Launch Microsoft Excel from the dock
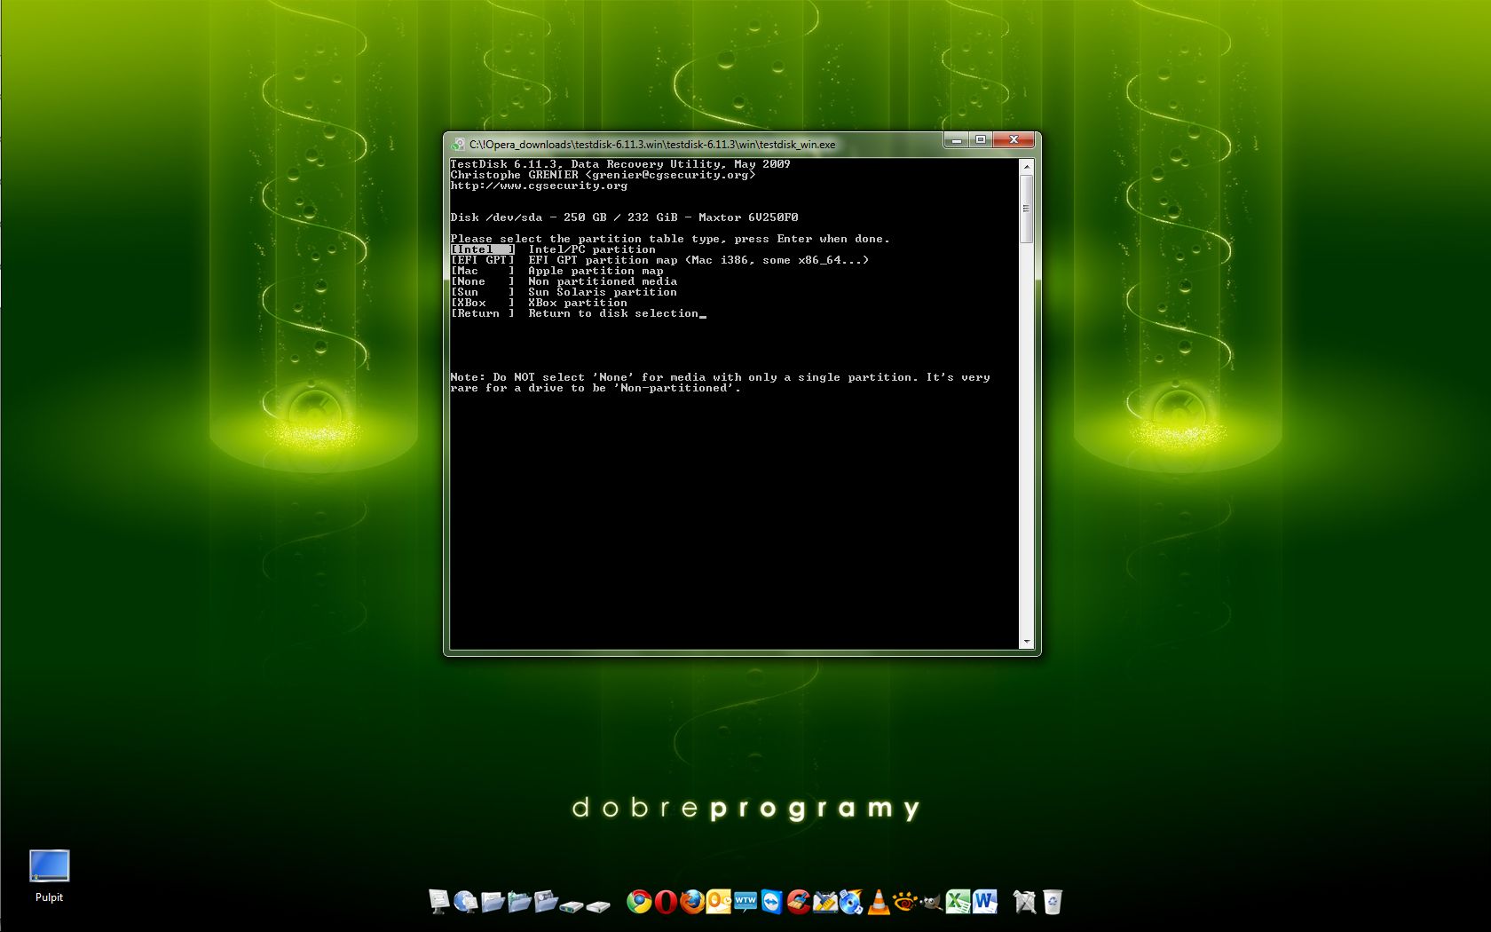1491x932 pixels. [958, 902]
